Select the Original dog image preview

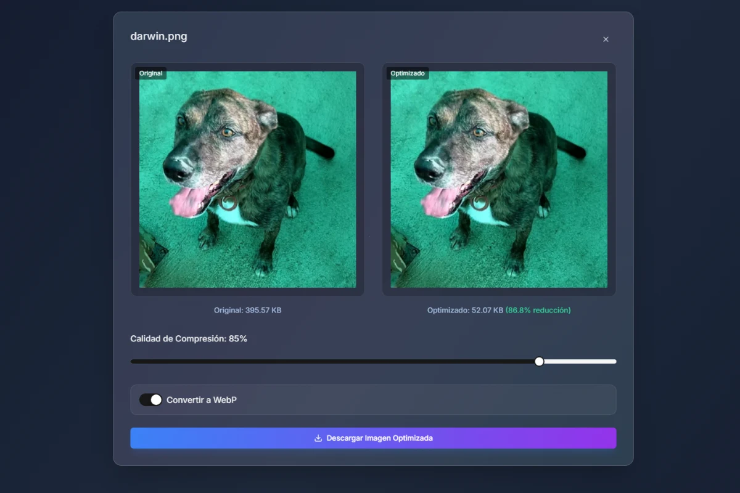247,179
